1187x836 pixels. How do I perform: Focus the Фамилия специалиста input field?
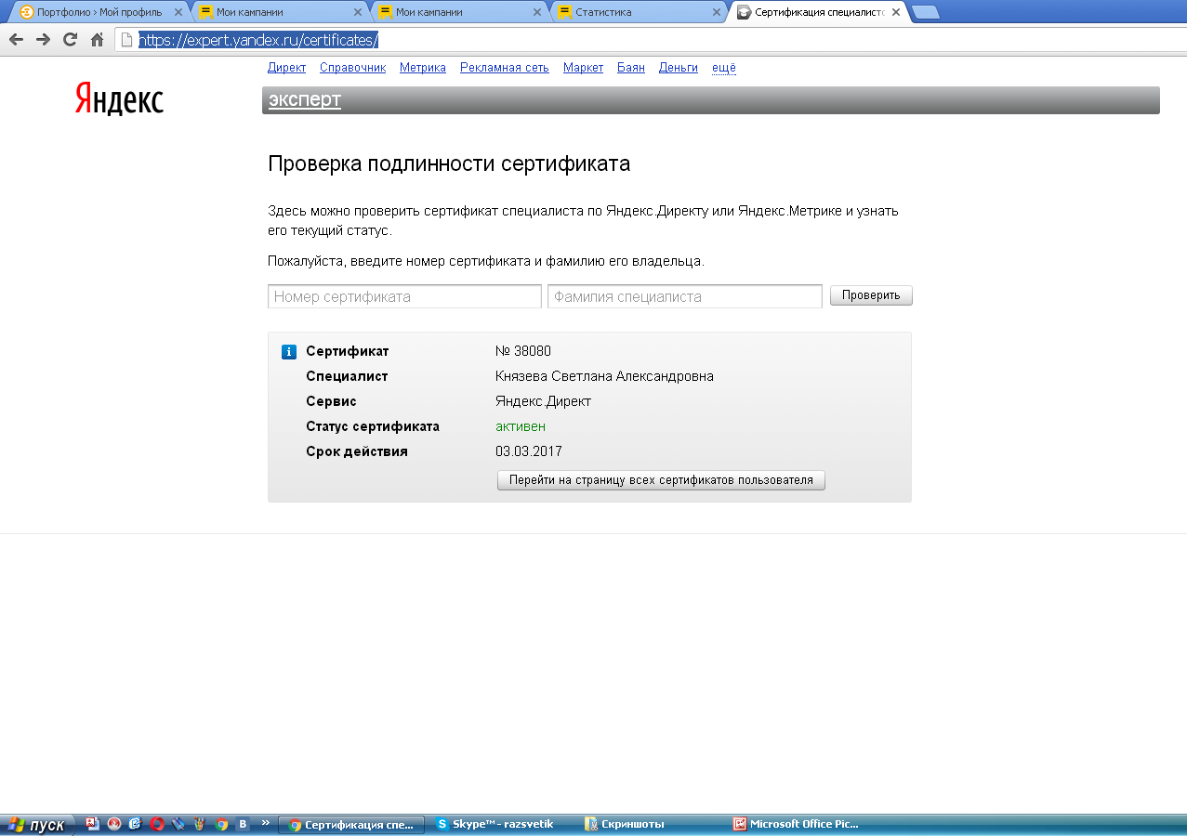pyautogui.click(x=685, y=296)
